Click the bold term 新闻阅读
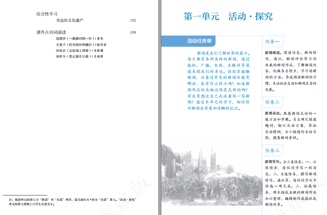The height and width of the screenshot is (215, 327). pos(273,53)
